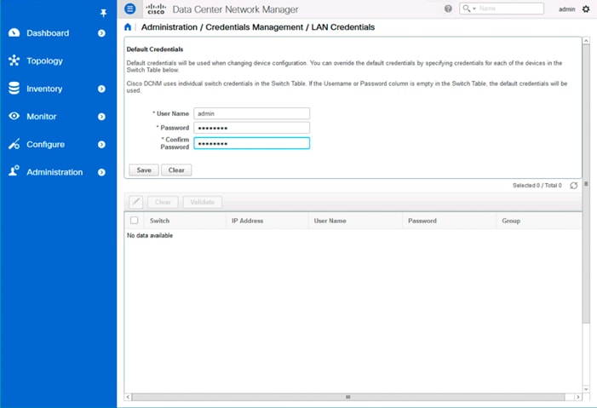This screenshot has height=408, width=597.
Task: Open the help question mark icon
Action: (x=448, y=9)
